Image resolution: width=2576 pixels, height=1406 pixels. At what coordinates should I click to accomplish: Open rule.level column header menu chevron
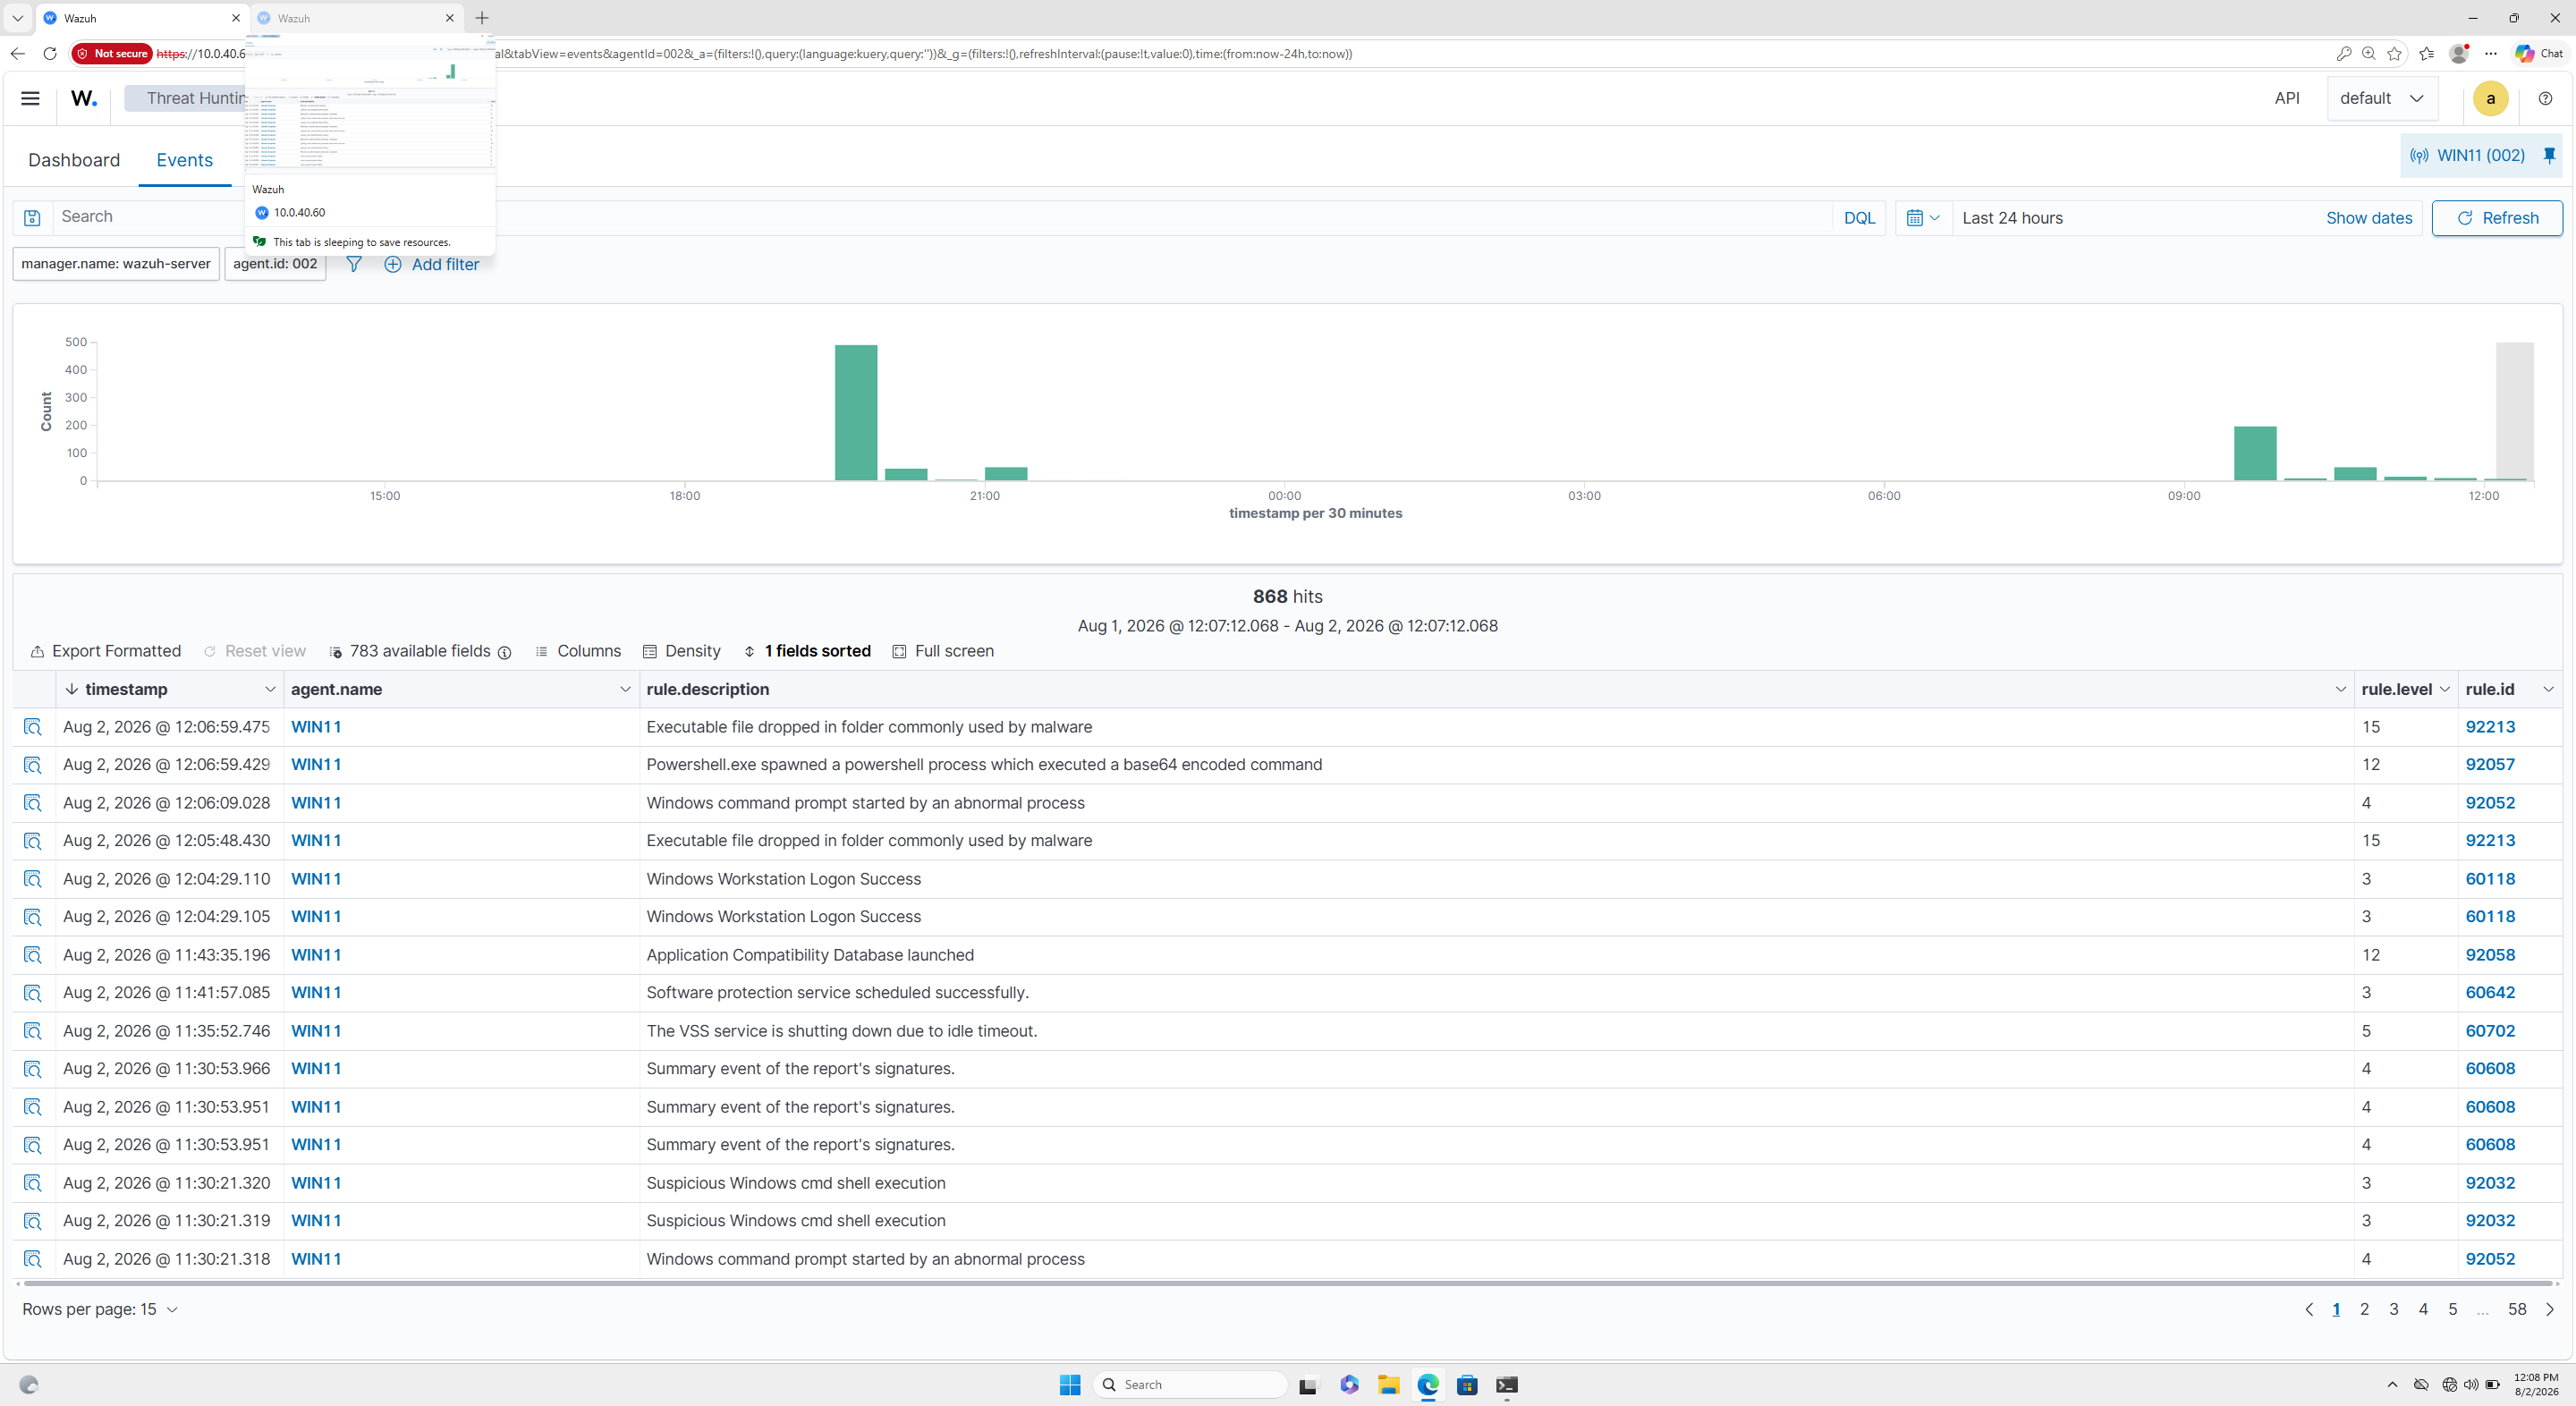2445,689
